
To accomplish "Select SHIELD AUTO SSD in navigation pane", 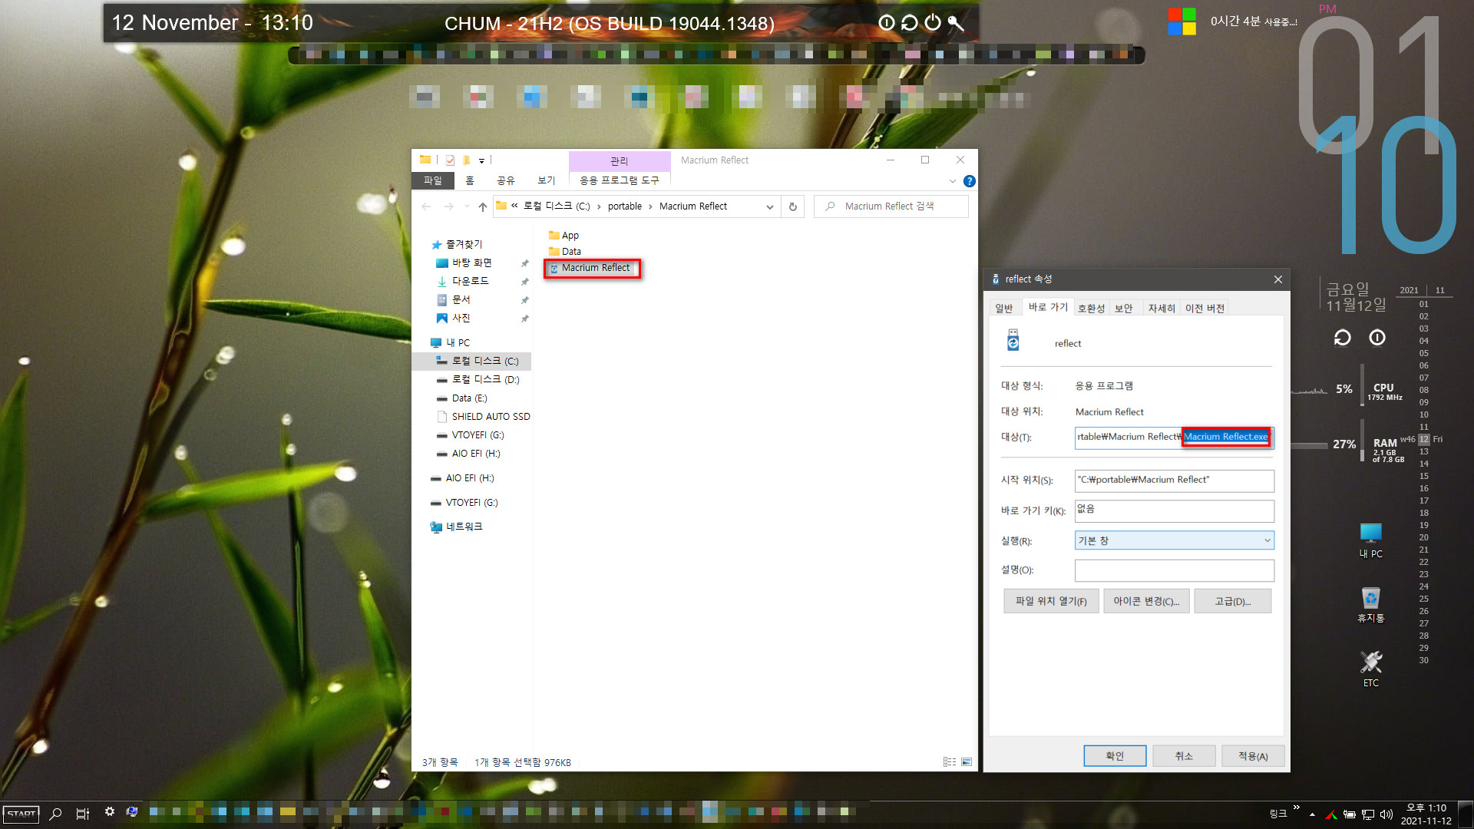I will 484,417.
